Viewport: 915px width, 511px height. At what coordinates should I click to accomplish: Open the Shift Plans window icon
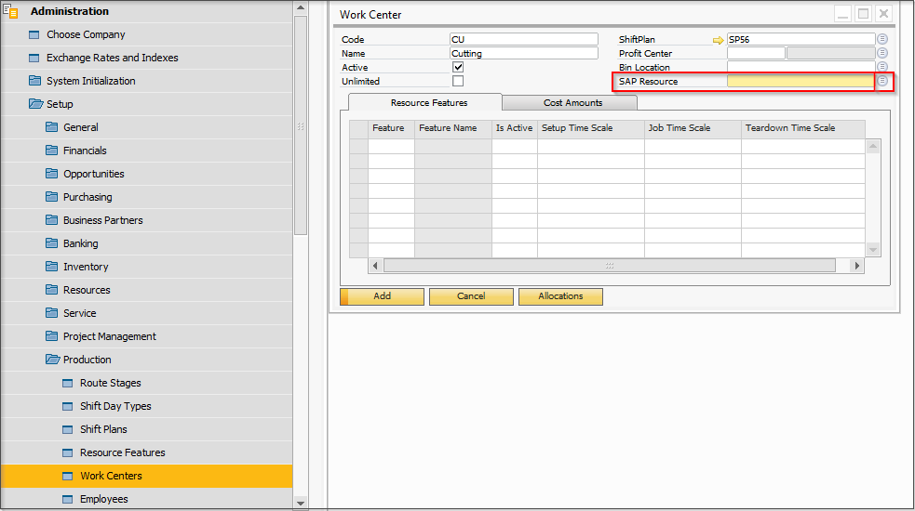point(67,429)
